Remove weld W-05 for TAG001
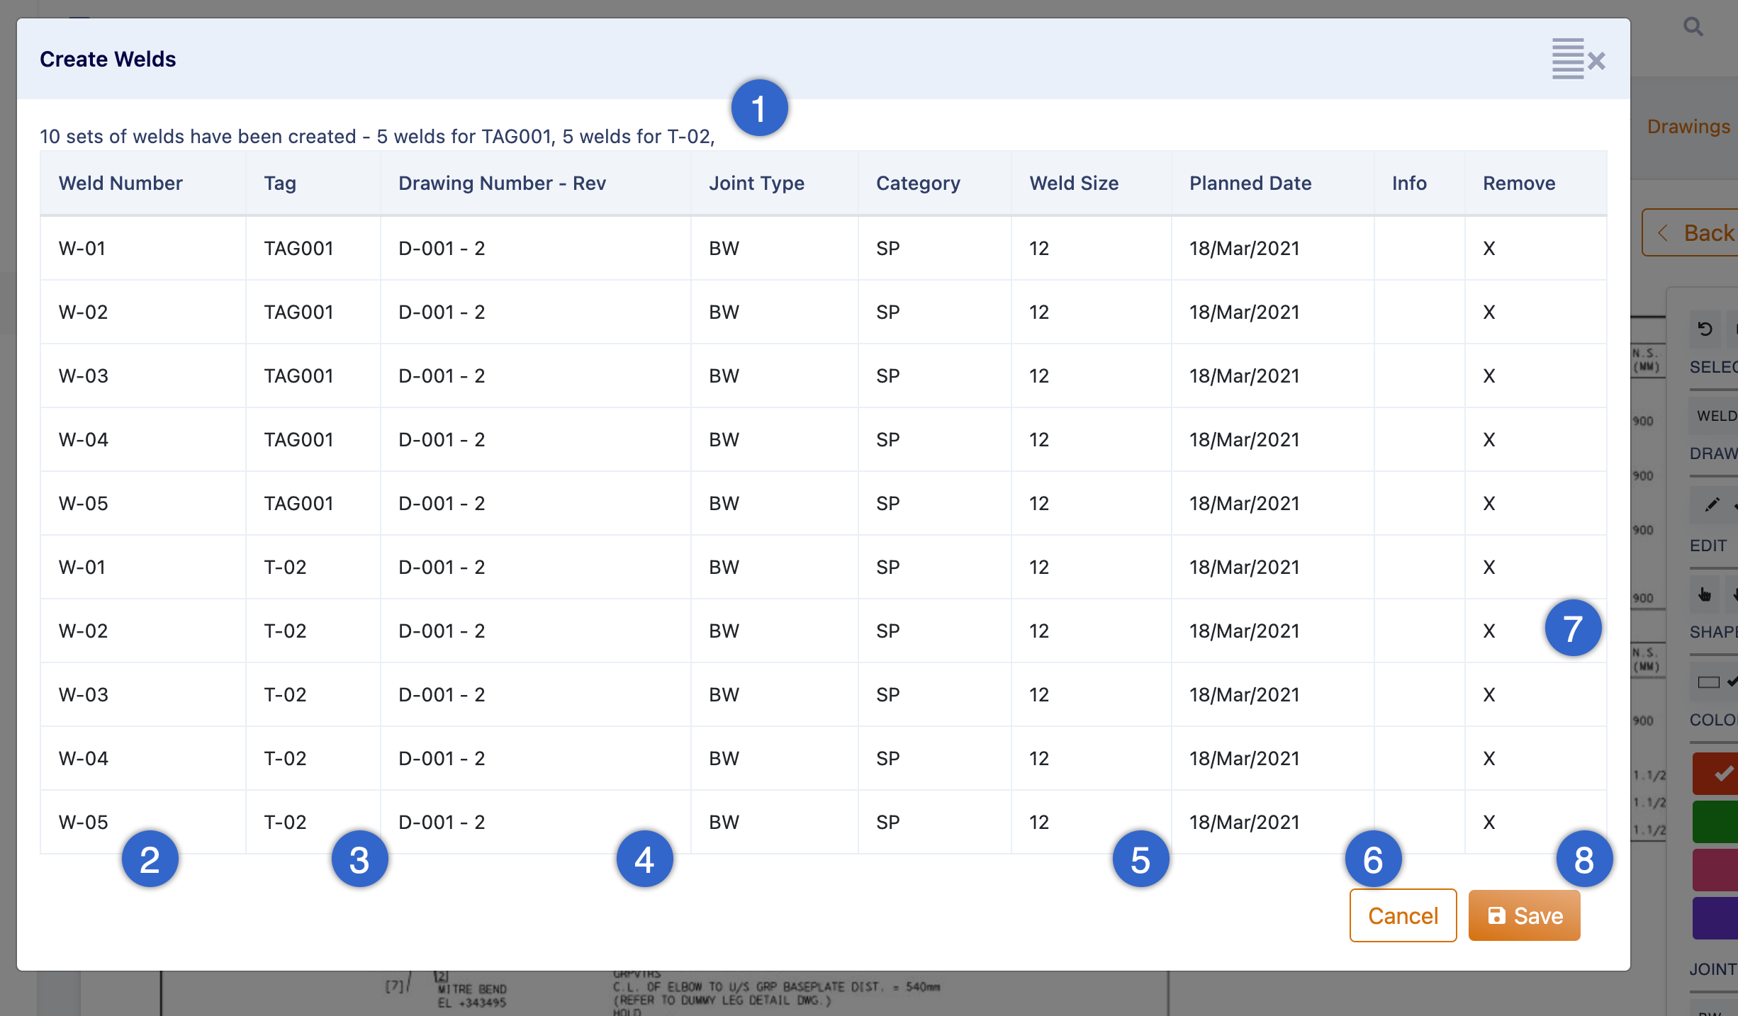The image size is (1738, 1016). (1489, 504)
